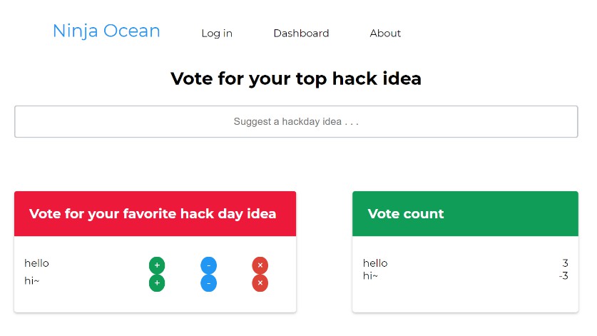Remove the hi~ idea with red X
The height and width of the screenshot is (336, 597).
pyautogui.click(x=260, y=283)
